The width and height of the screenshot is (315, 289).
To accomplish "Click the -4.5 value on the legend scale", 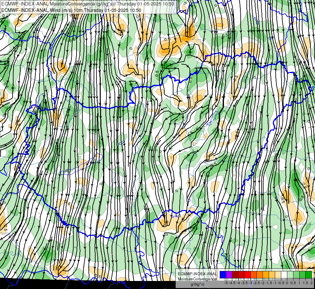I will click(232, 283).
